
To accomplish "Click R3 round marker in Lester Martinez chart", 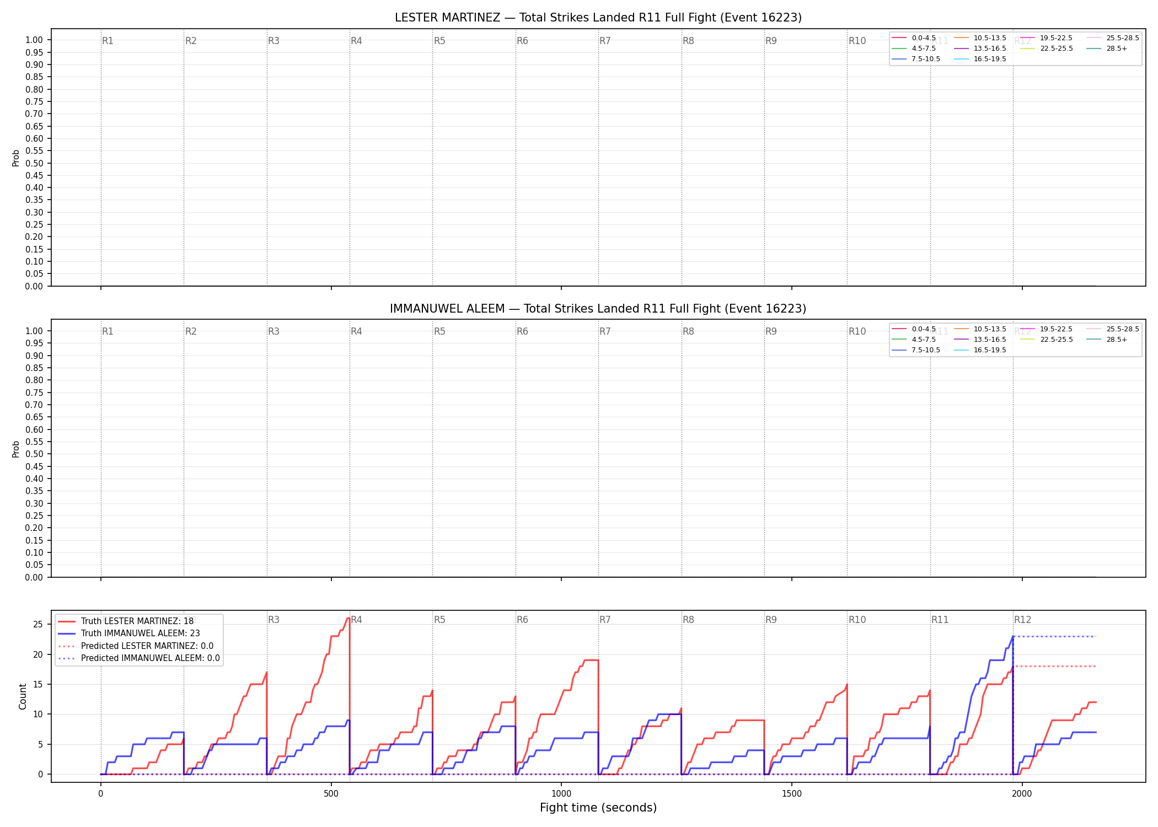I will 274,41.
